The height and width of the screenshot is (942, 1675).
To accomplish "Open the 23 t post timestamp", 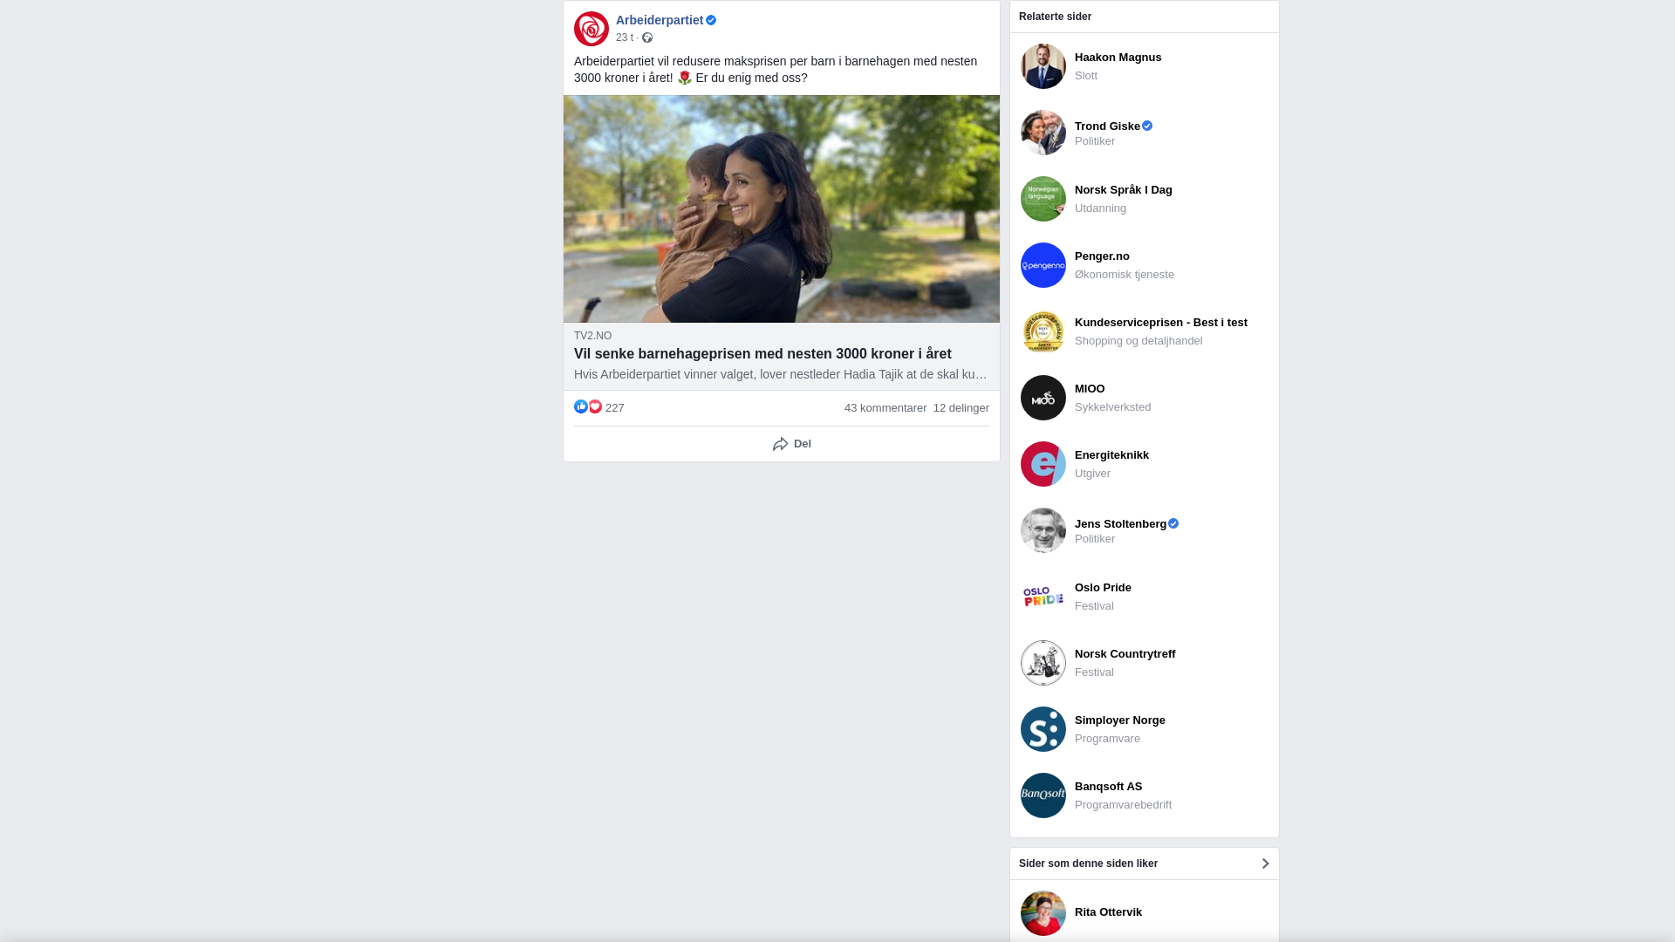I will [625, 38].
